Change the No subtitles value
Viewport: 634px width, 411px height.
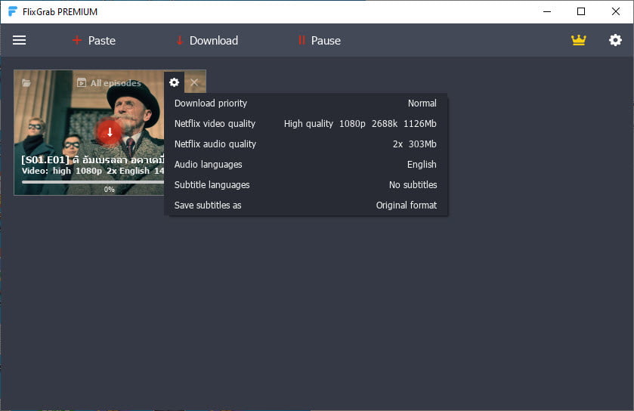(413, 184)
